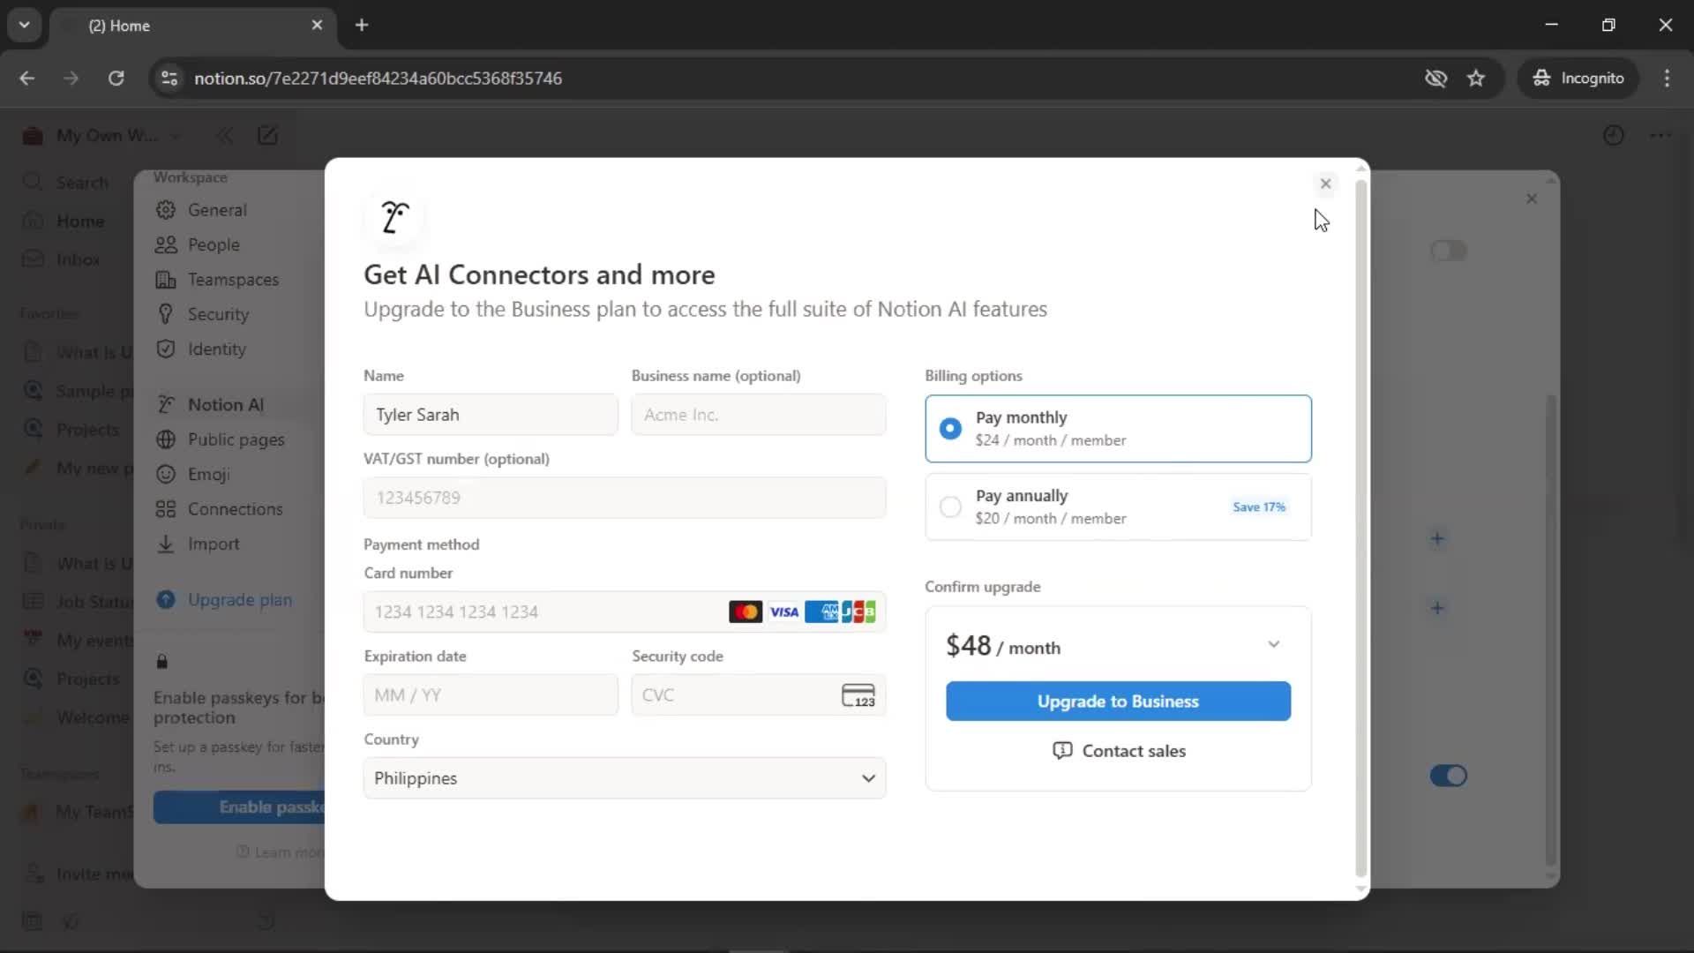Click the new page compose icon
Screen dimensions: 1694x953
pyautogui.click(x=267, y=136)
